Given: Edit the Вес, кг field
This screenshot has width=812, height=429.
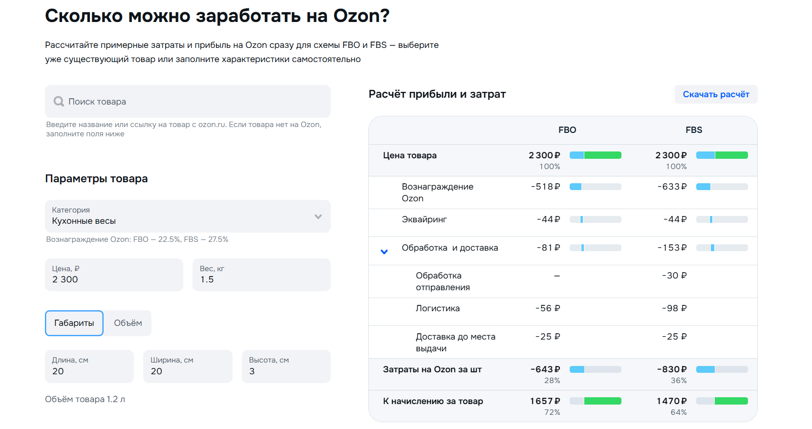Looking at the screenshot, I should pyautogui.click(x=261, y=275).
